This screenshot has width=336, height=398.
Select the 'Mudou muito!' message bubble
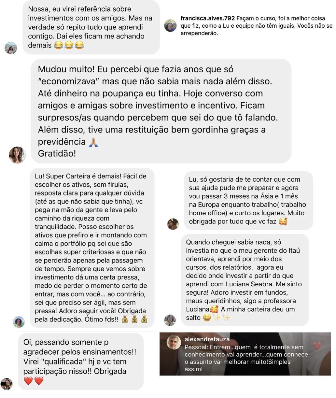161,111
